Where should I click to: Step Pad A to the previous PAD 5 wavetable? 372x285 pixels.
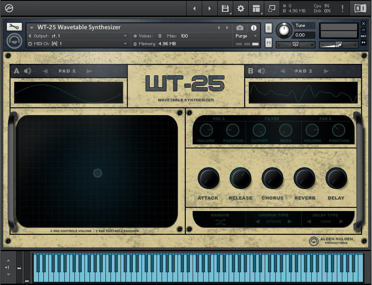(45, 71)
